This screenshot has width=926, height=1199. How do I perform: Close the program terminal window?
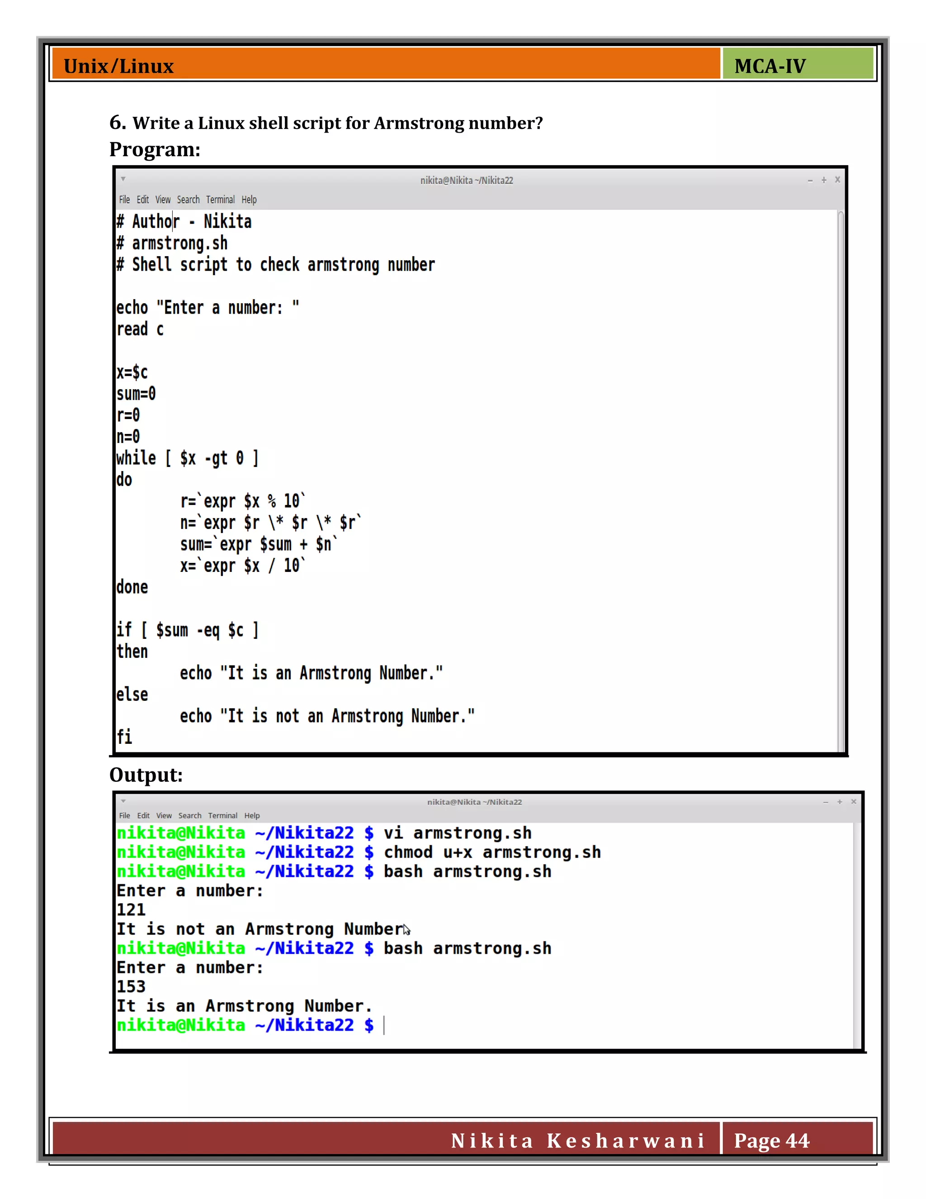838,180
